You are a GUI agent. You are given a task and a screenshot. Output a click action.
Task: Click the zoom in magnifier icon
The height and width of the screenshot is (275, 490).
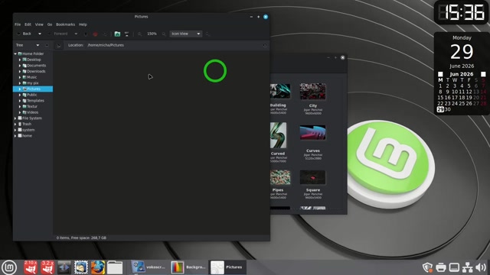[164, 34]
